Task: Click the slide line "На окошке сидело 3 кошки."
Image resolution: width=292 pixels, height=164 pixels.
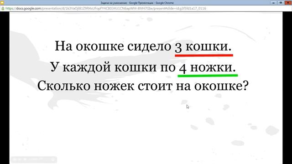Action: pyautogui.click(x=143, y=46)
